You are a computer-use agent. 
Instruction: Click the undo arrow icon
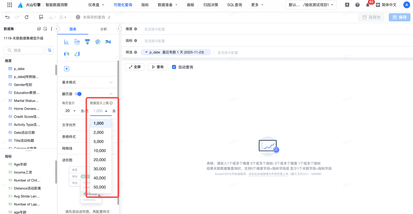pyautogui.click(x=8, y=17)
